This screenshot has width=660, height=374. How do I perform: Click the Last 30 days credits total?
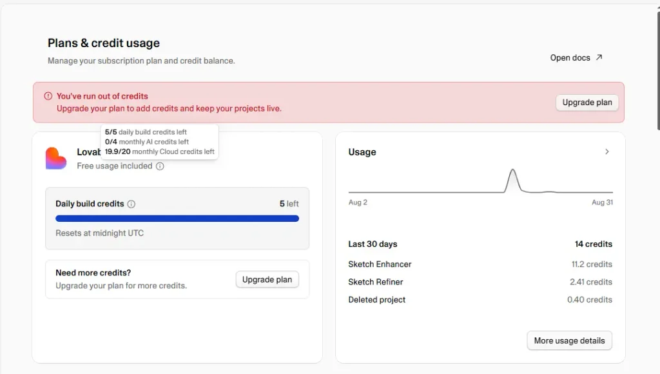click(x=594, y=244)
